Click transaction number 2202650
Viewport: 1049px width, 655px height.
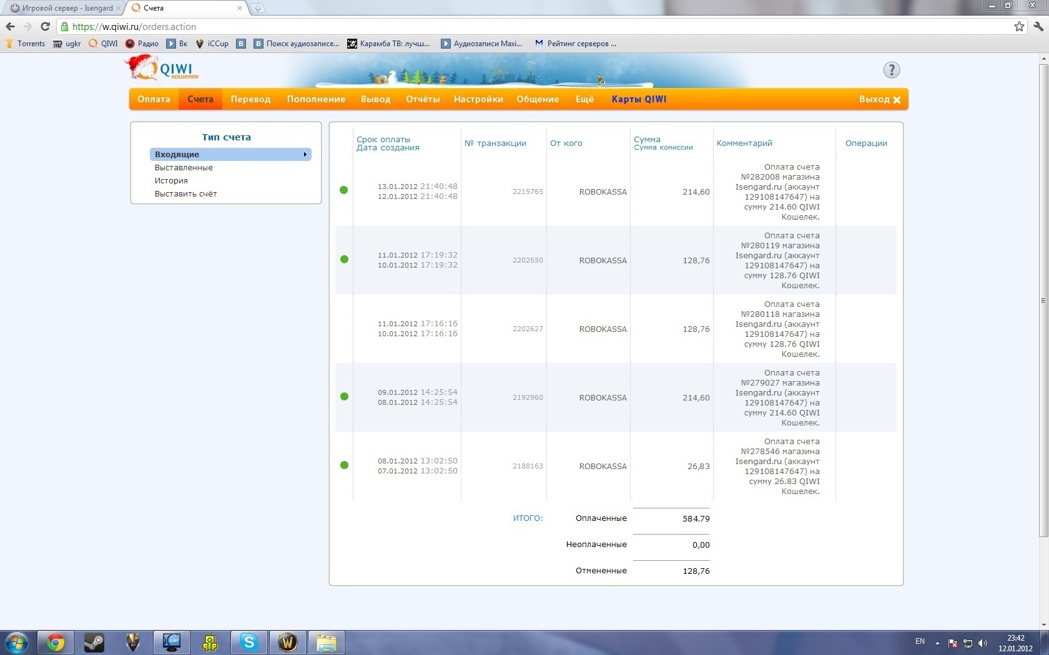528,260
